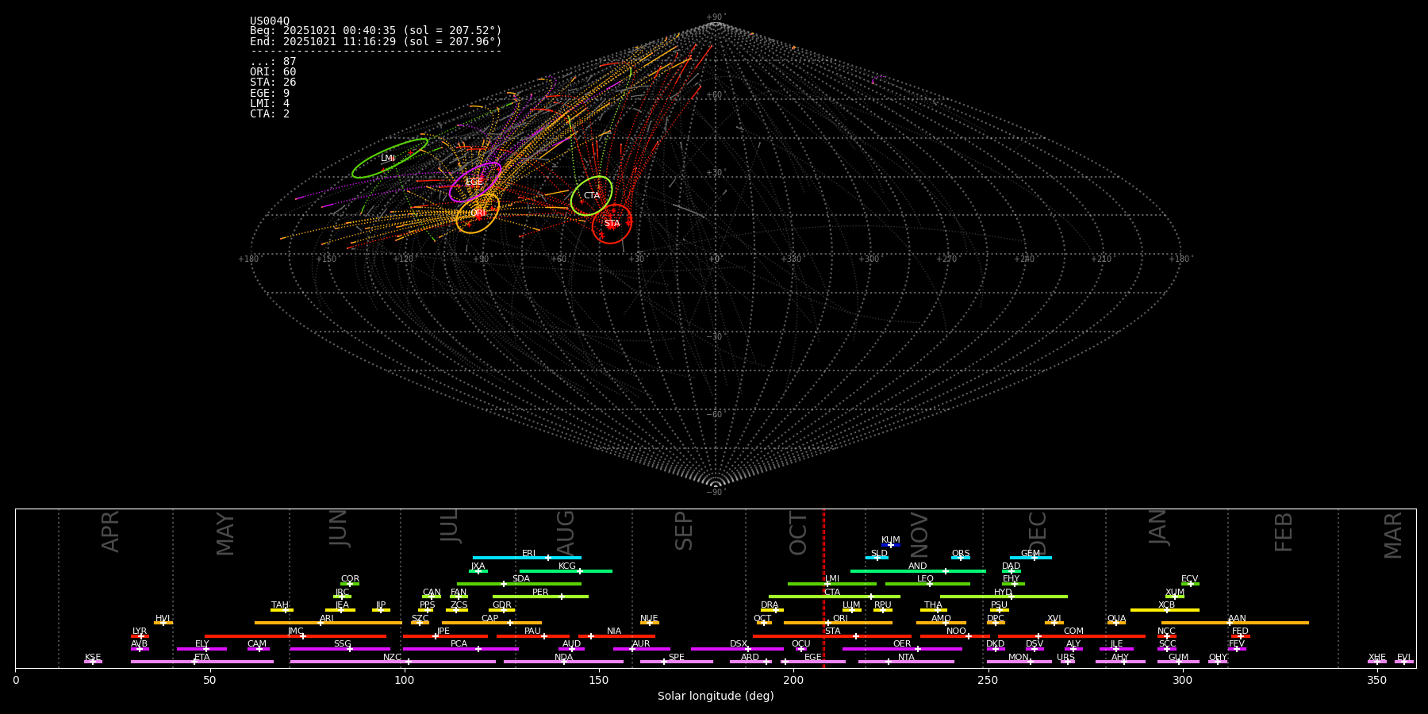Select the KUM shower bar
1428x714 pixels.
(x=891, y=545)
